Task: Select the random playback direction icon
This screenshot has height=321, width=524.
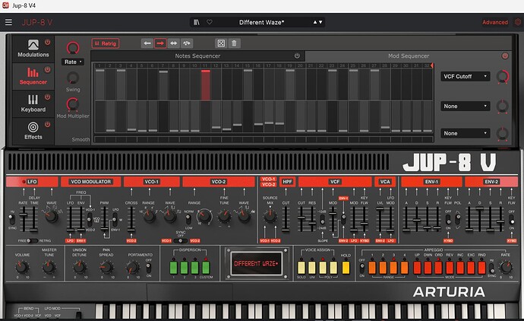Action: (187, 43)
